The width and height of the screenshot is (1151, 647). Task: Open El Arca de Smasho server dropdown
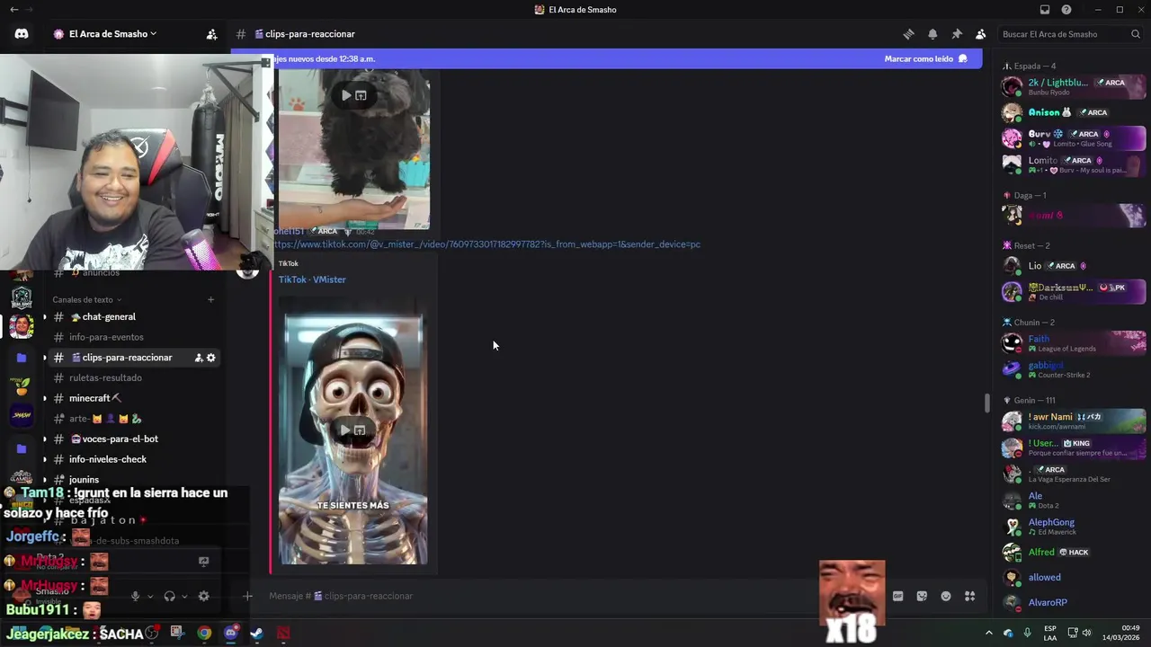(x=106, y=34)
